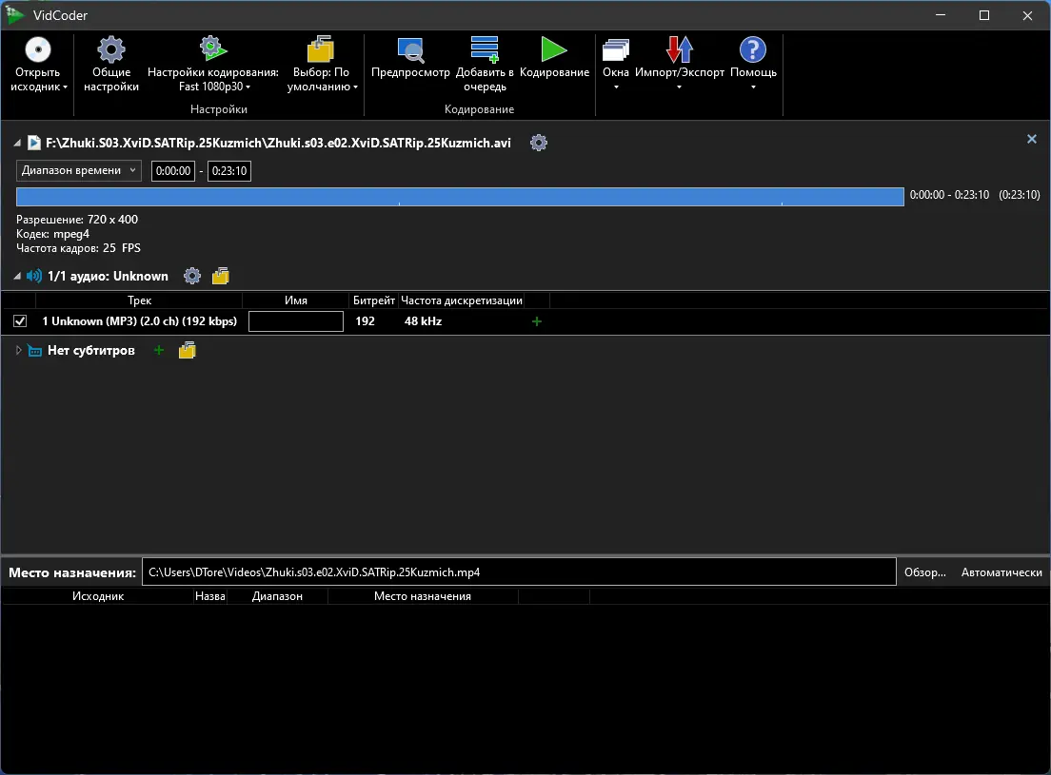The width and height of the screenshot is (1051, 775).
Task: Click Частота дискретизации column header
Action: (461, 300)
